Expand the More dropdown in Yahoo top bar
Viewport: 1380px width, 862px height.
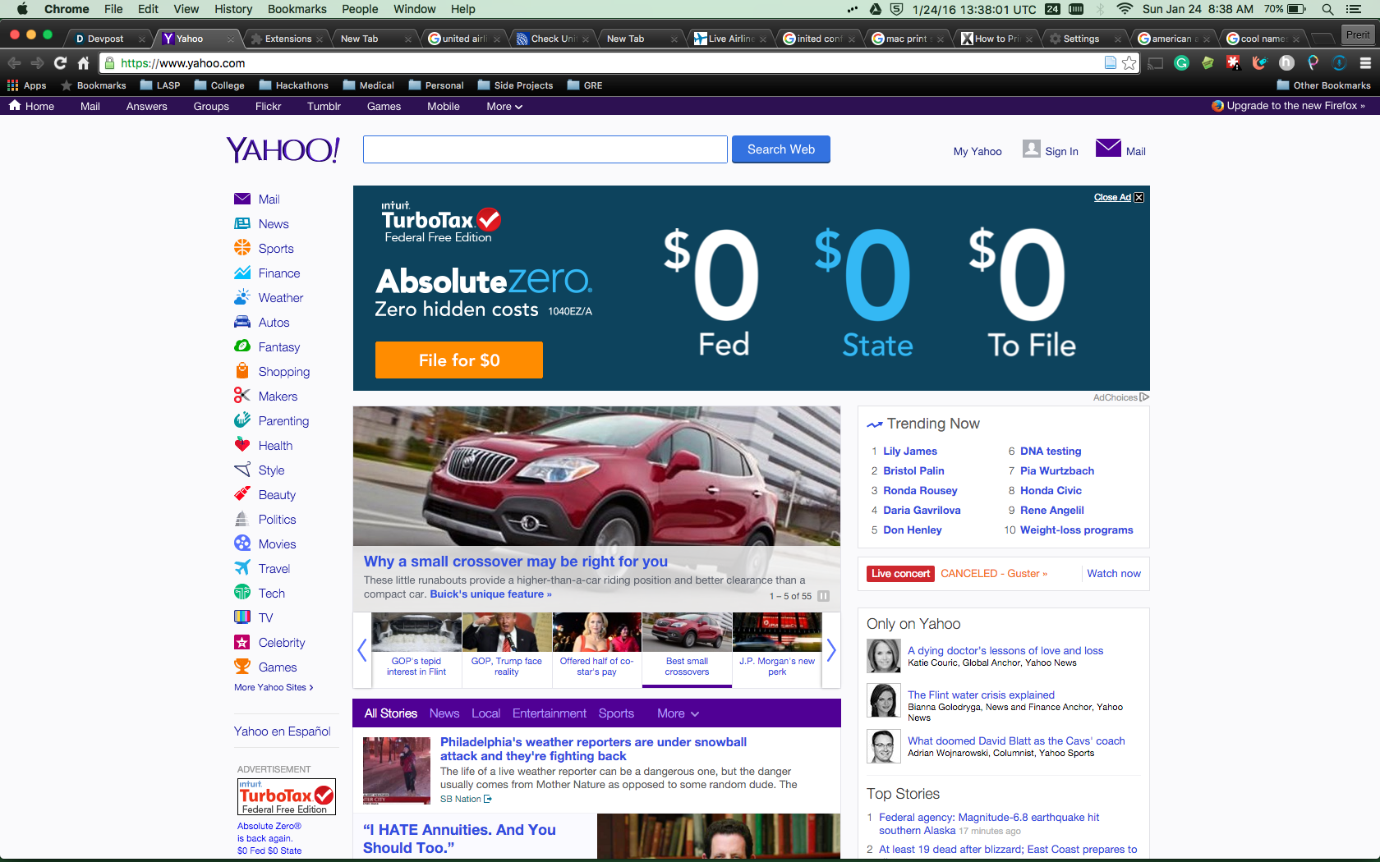point(504,106)
